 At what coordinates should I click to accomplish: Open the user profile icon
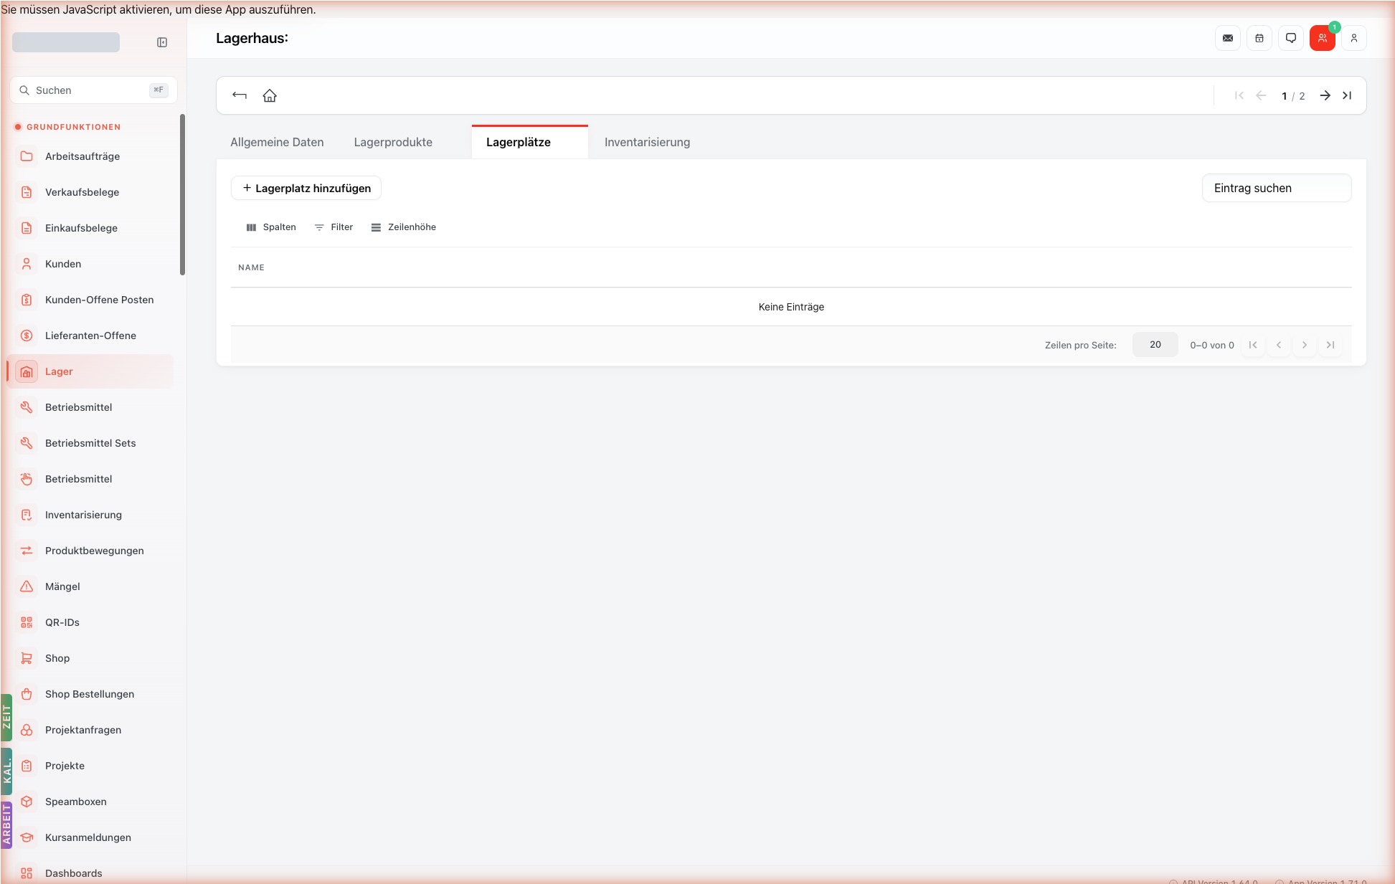click(x=1354, y=38)
